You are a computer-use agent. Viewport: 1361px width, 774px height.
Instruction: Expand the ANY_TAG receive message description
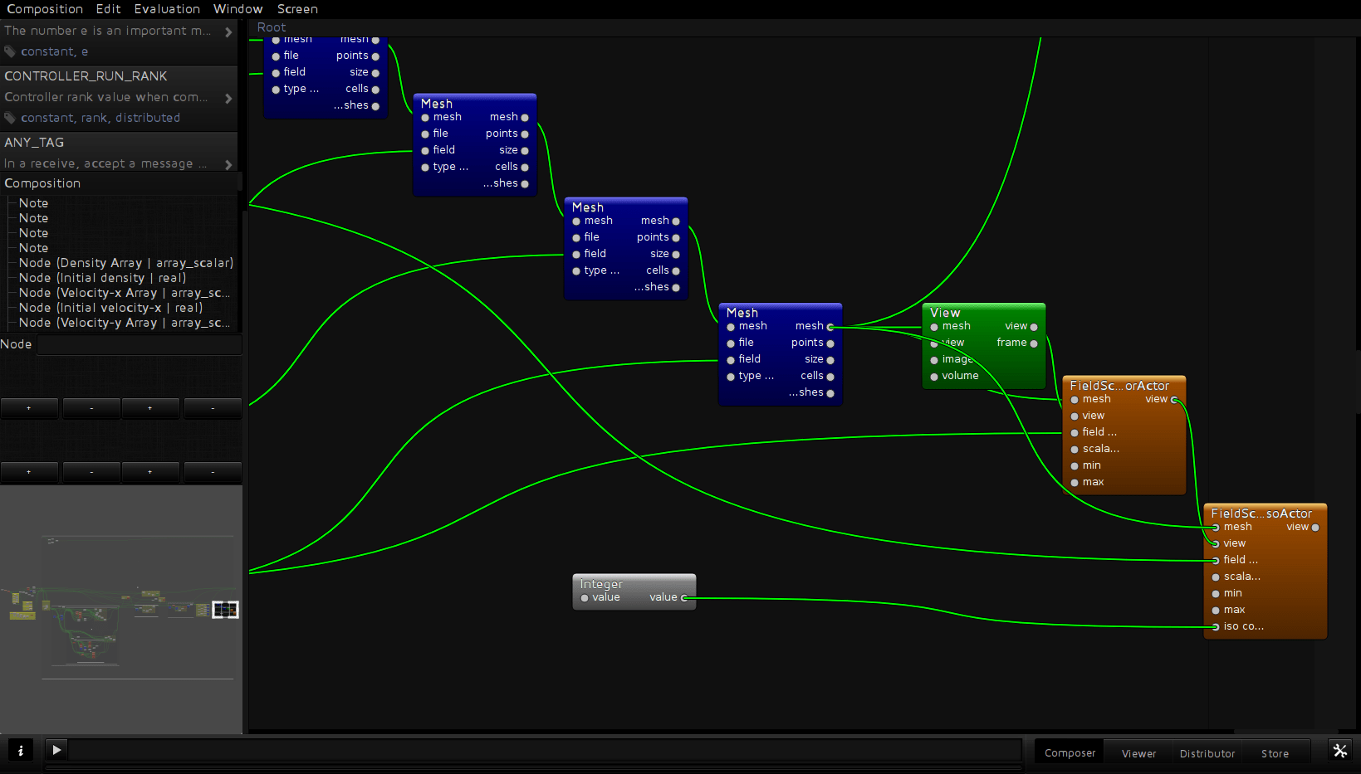pos(230,163)
